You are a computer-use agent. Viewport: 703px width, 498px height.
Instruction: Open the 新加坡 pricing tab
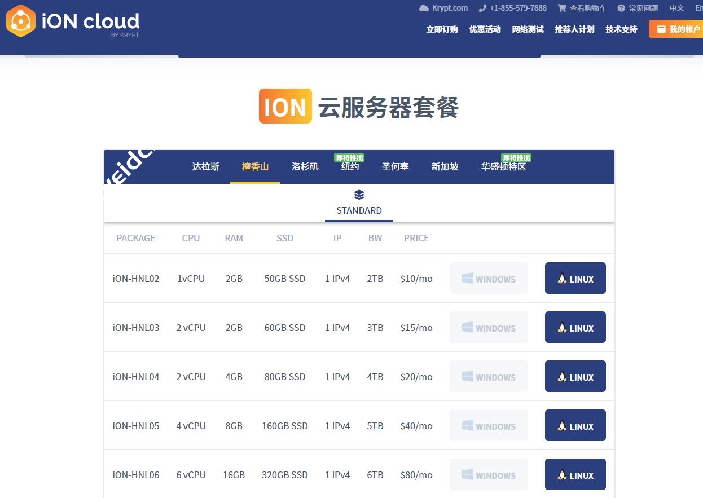445,167
